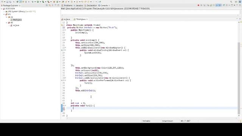Click the Coverage launch icon

pyautogui.click(x=43, y=2)
